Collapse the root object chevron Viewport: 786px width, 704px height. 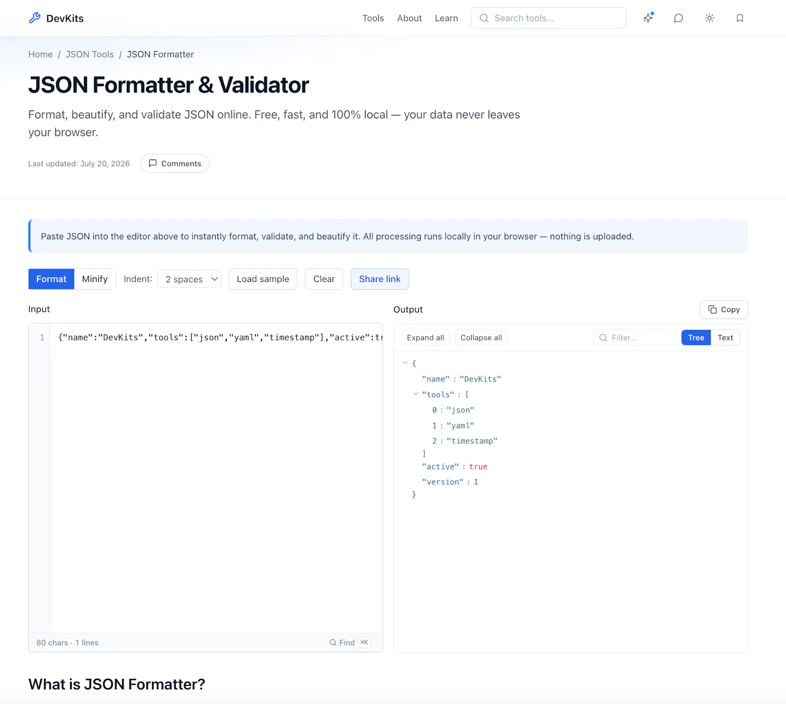click(x=405, y=363)
